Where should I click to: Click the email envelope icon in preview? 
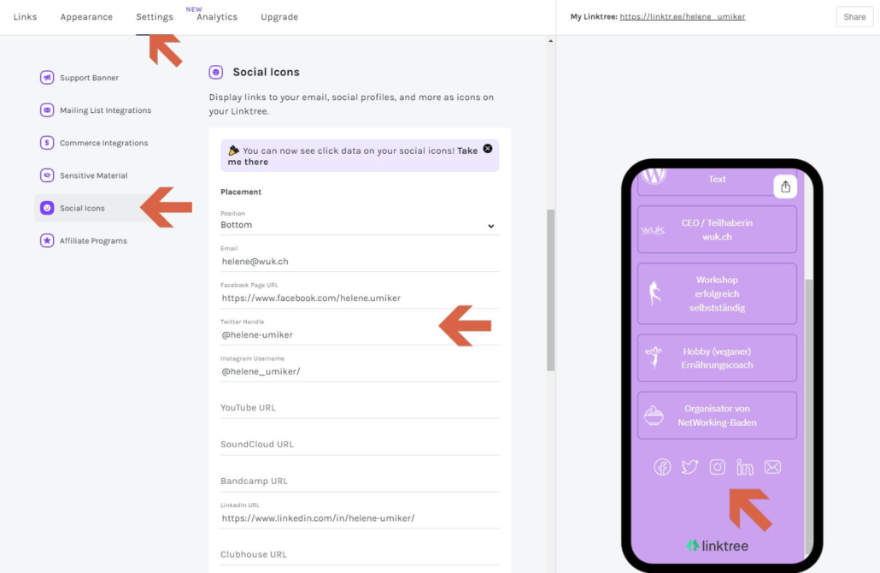coord(772,467)
